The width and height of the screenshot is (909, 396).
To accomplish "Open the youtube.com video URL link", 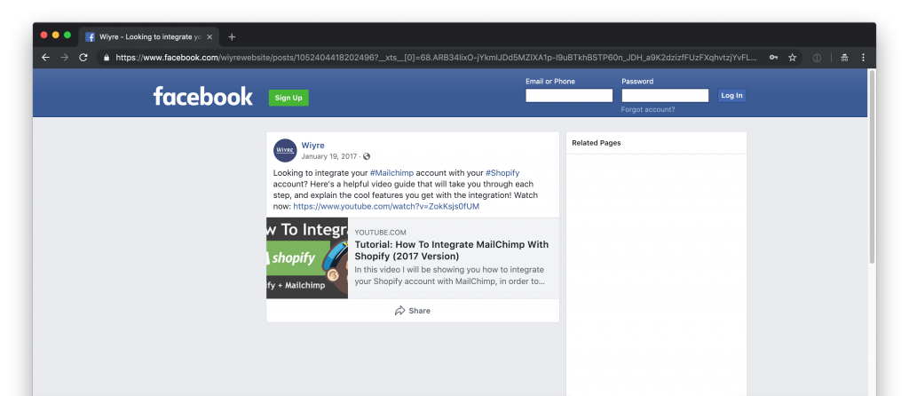I will click(x=386, y=206).
